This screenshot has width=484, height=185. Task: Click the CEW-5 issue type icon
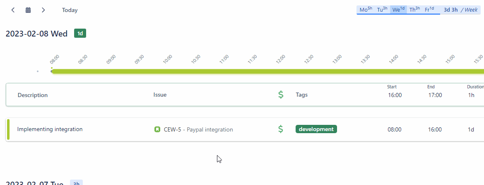click(157, 129)
